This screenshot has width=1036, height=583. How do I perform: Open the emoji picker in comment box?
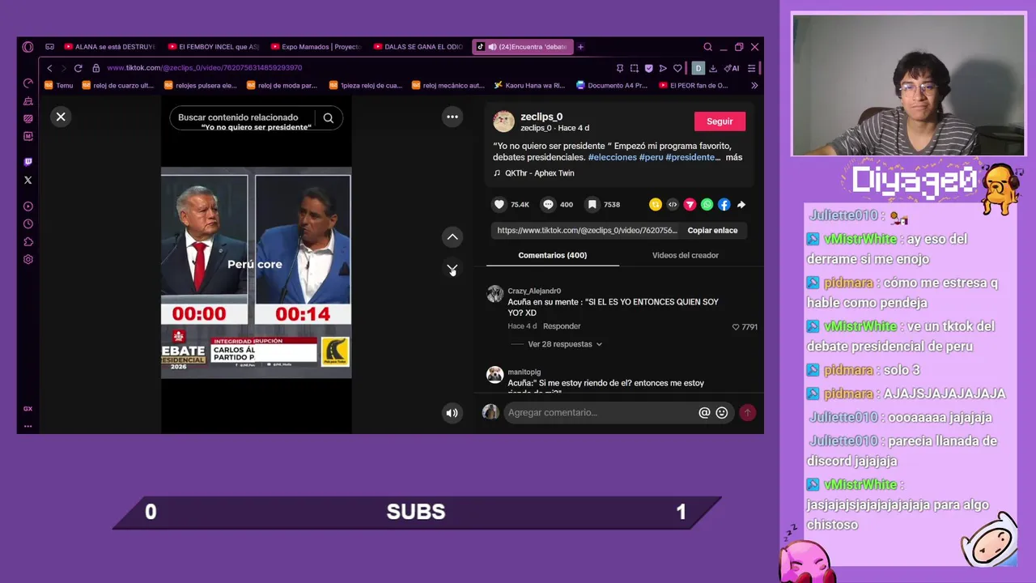722,413
